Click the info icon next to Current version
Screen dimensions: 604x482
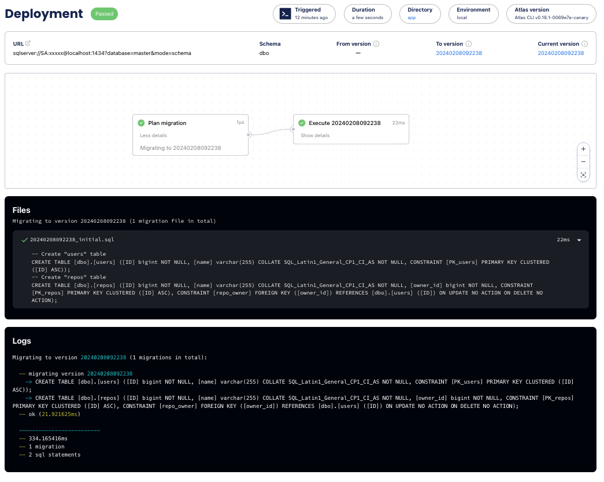[585, 44]
